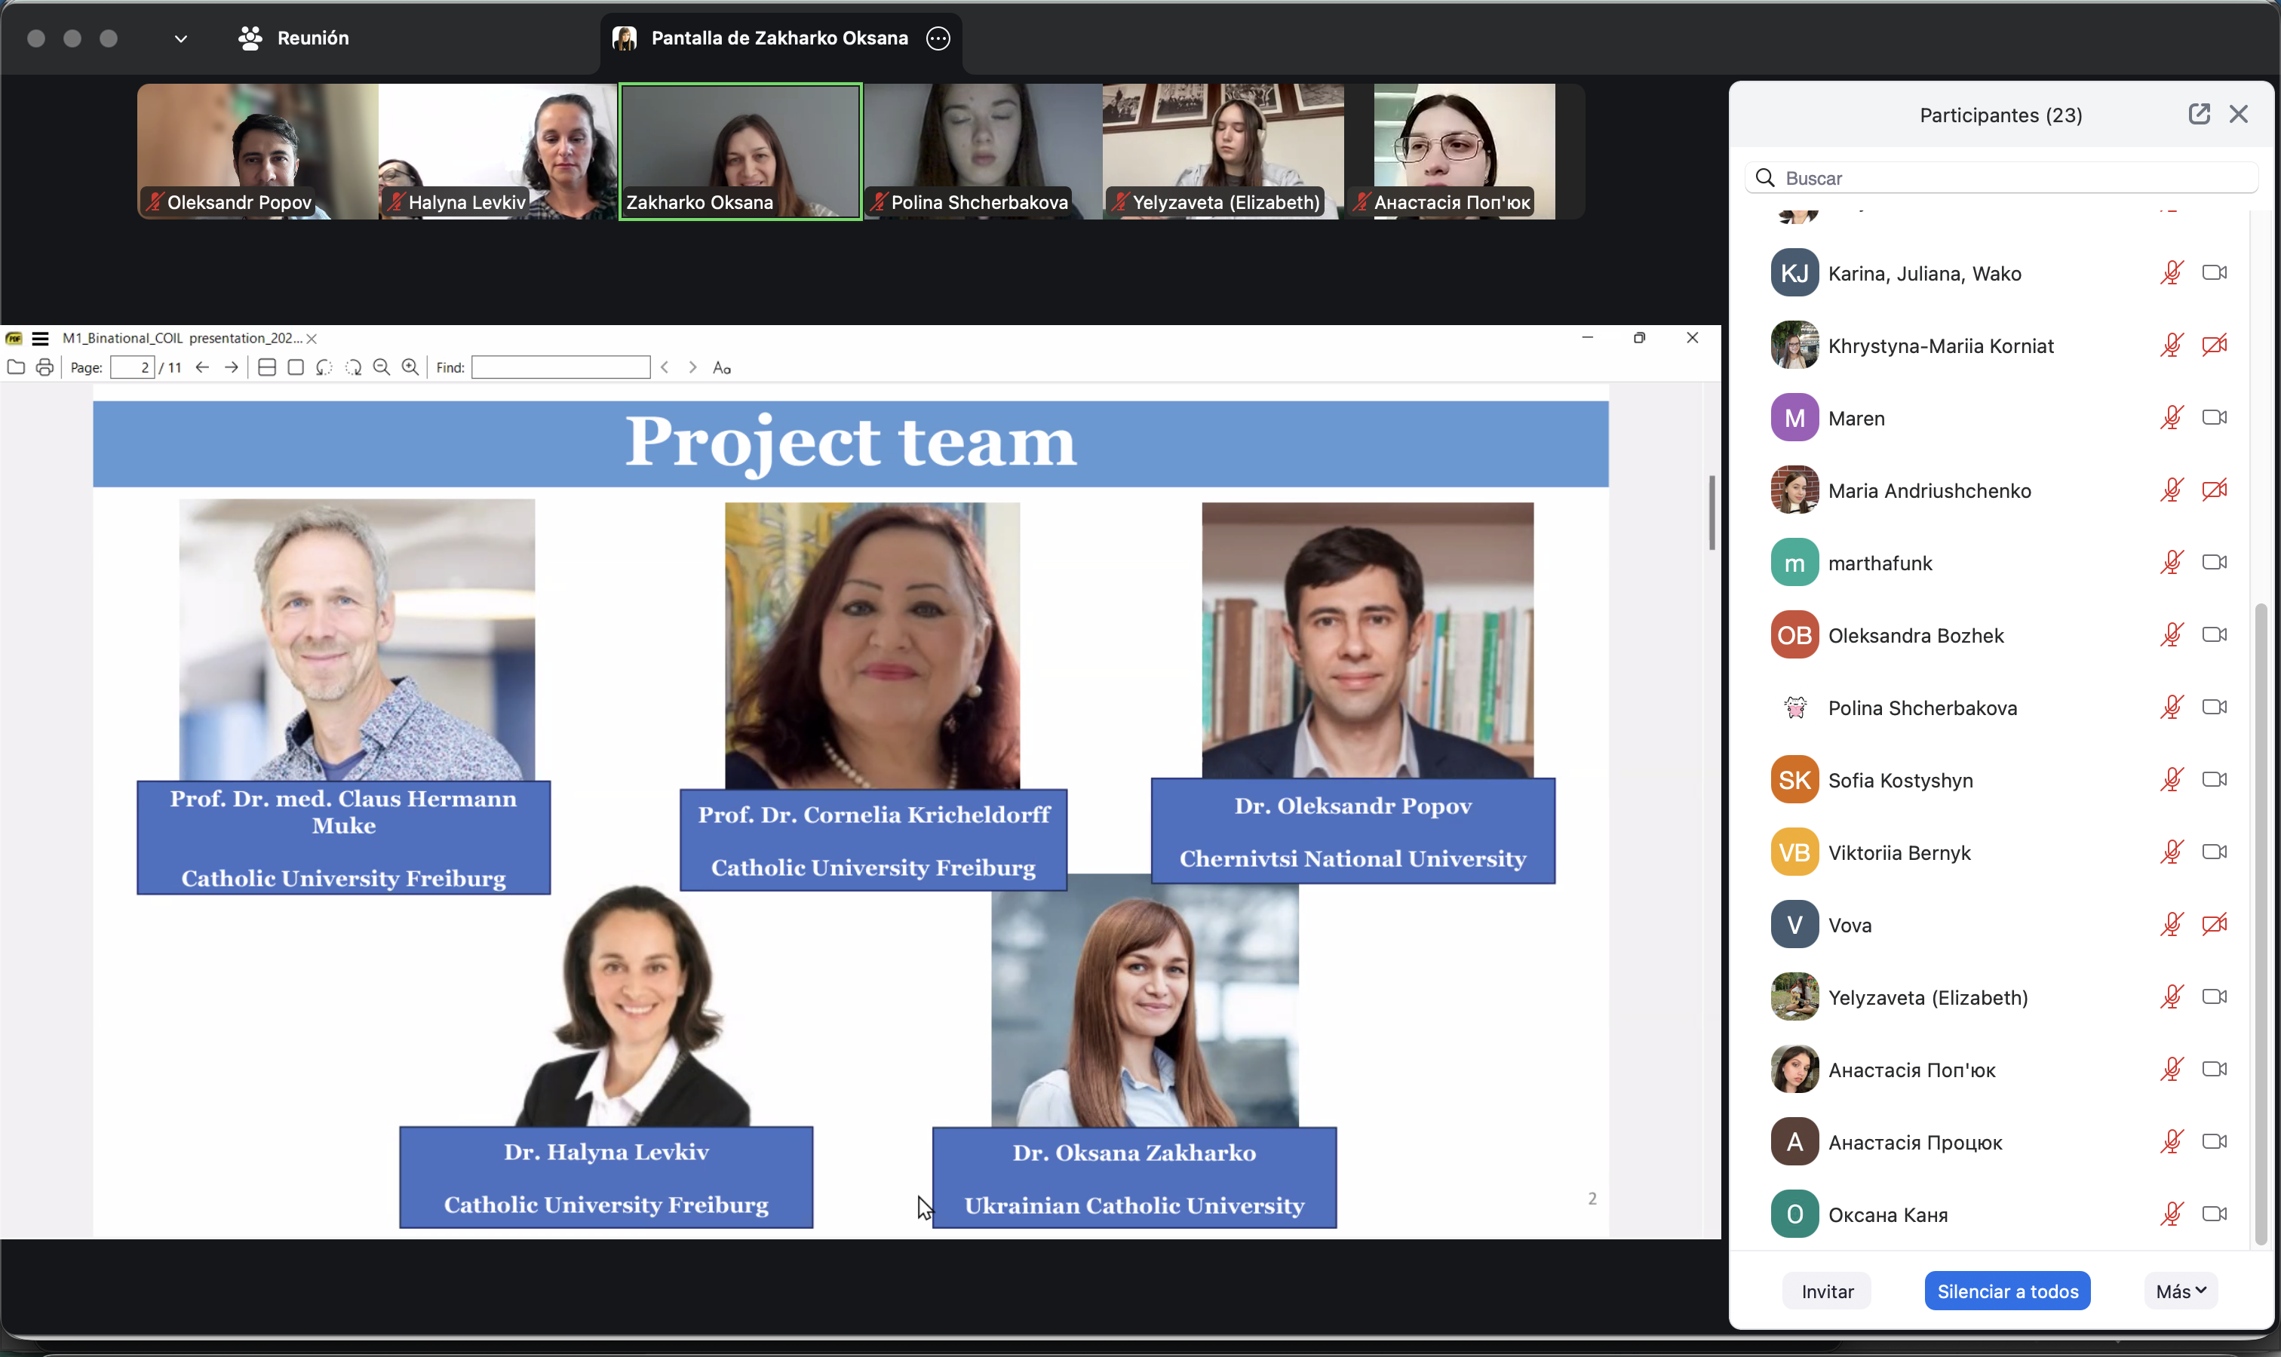Expand the Más dropdown

[x=2181, y=1291]
